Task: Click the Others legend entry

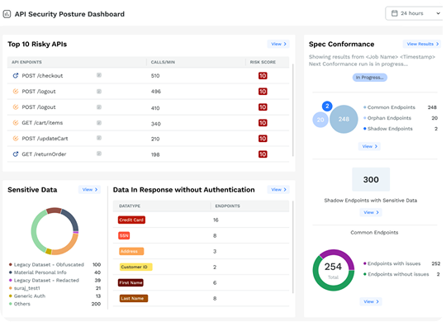Action: pyautogui.click(x=55, y=304)
